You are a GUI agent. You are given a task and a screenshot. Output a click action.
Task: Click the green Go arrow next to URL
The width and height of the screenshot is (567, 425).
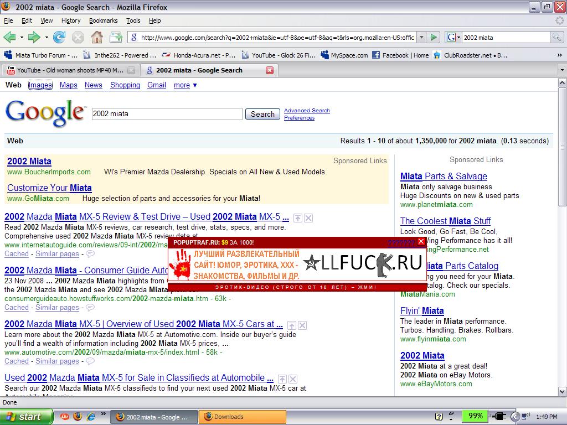coord(434,37)
